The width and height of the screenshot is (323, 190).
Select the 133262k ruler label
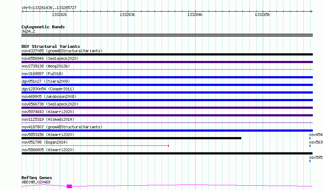60,15
